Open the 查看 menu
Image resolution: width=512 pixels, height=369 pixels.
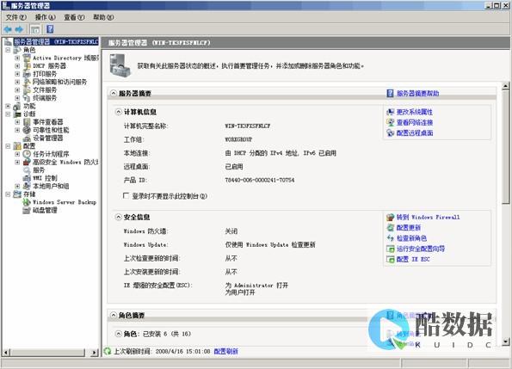click(x=74, y=17)
